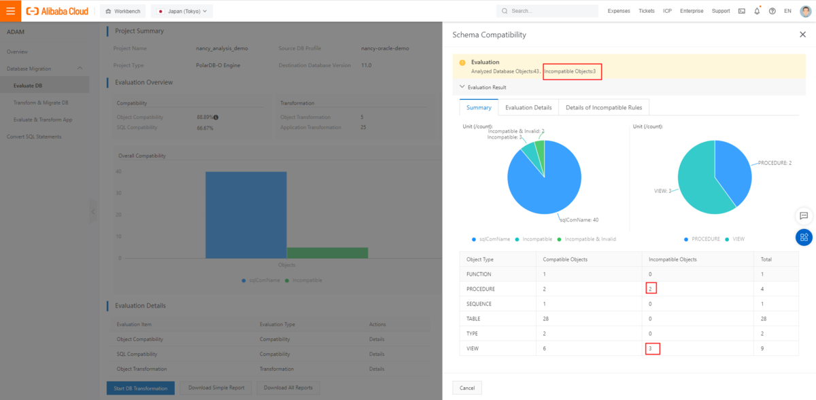Screen dimensions: 816x400
Task: Click the Incompatible Objects:3 text
Action: (570, 71)
